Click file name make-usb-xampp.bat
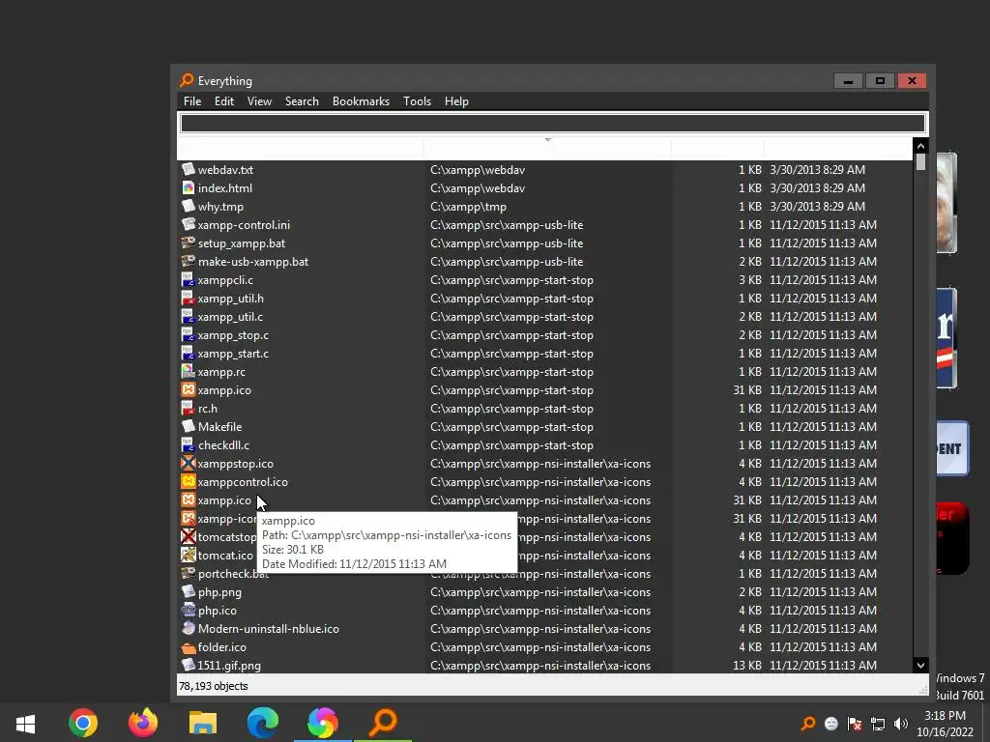The height and width of the screenshot is (742, 990). pyautogui.click(x=253, y=261)
